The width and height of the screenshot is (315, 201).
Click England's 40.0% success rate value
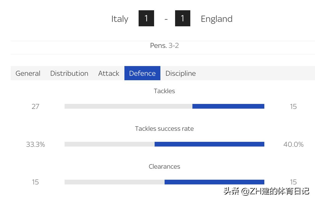293,144
